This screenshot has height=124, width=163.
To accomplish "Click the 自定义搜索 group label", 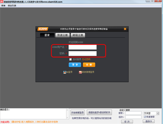I will click(125, 110).
